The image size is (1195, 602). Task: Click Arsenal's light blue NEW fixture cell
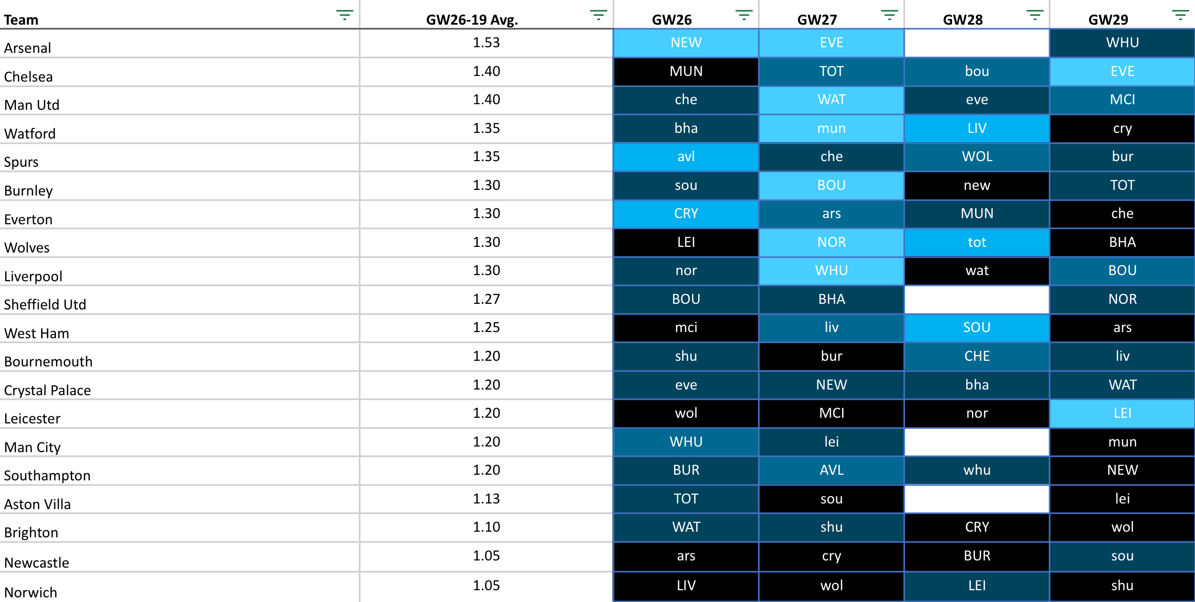[686, 43]
